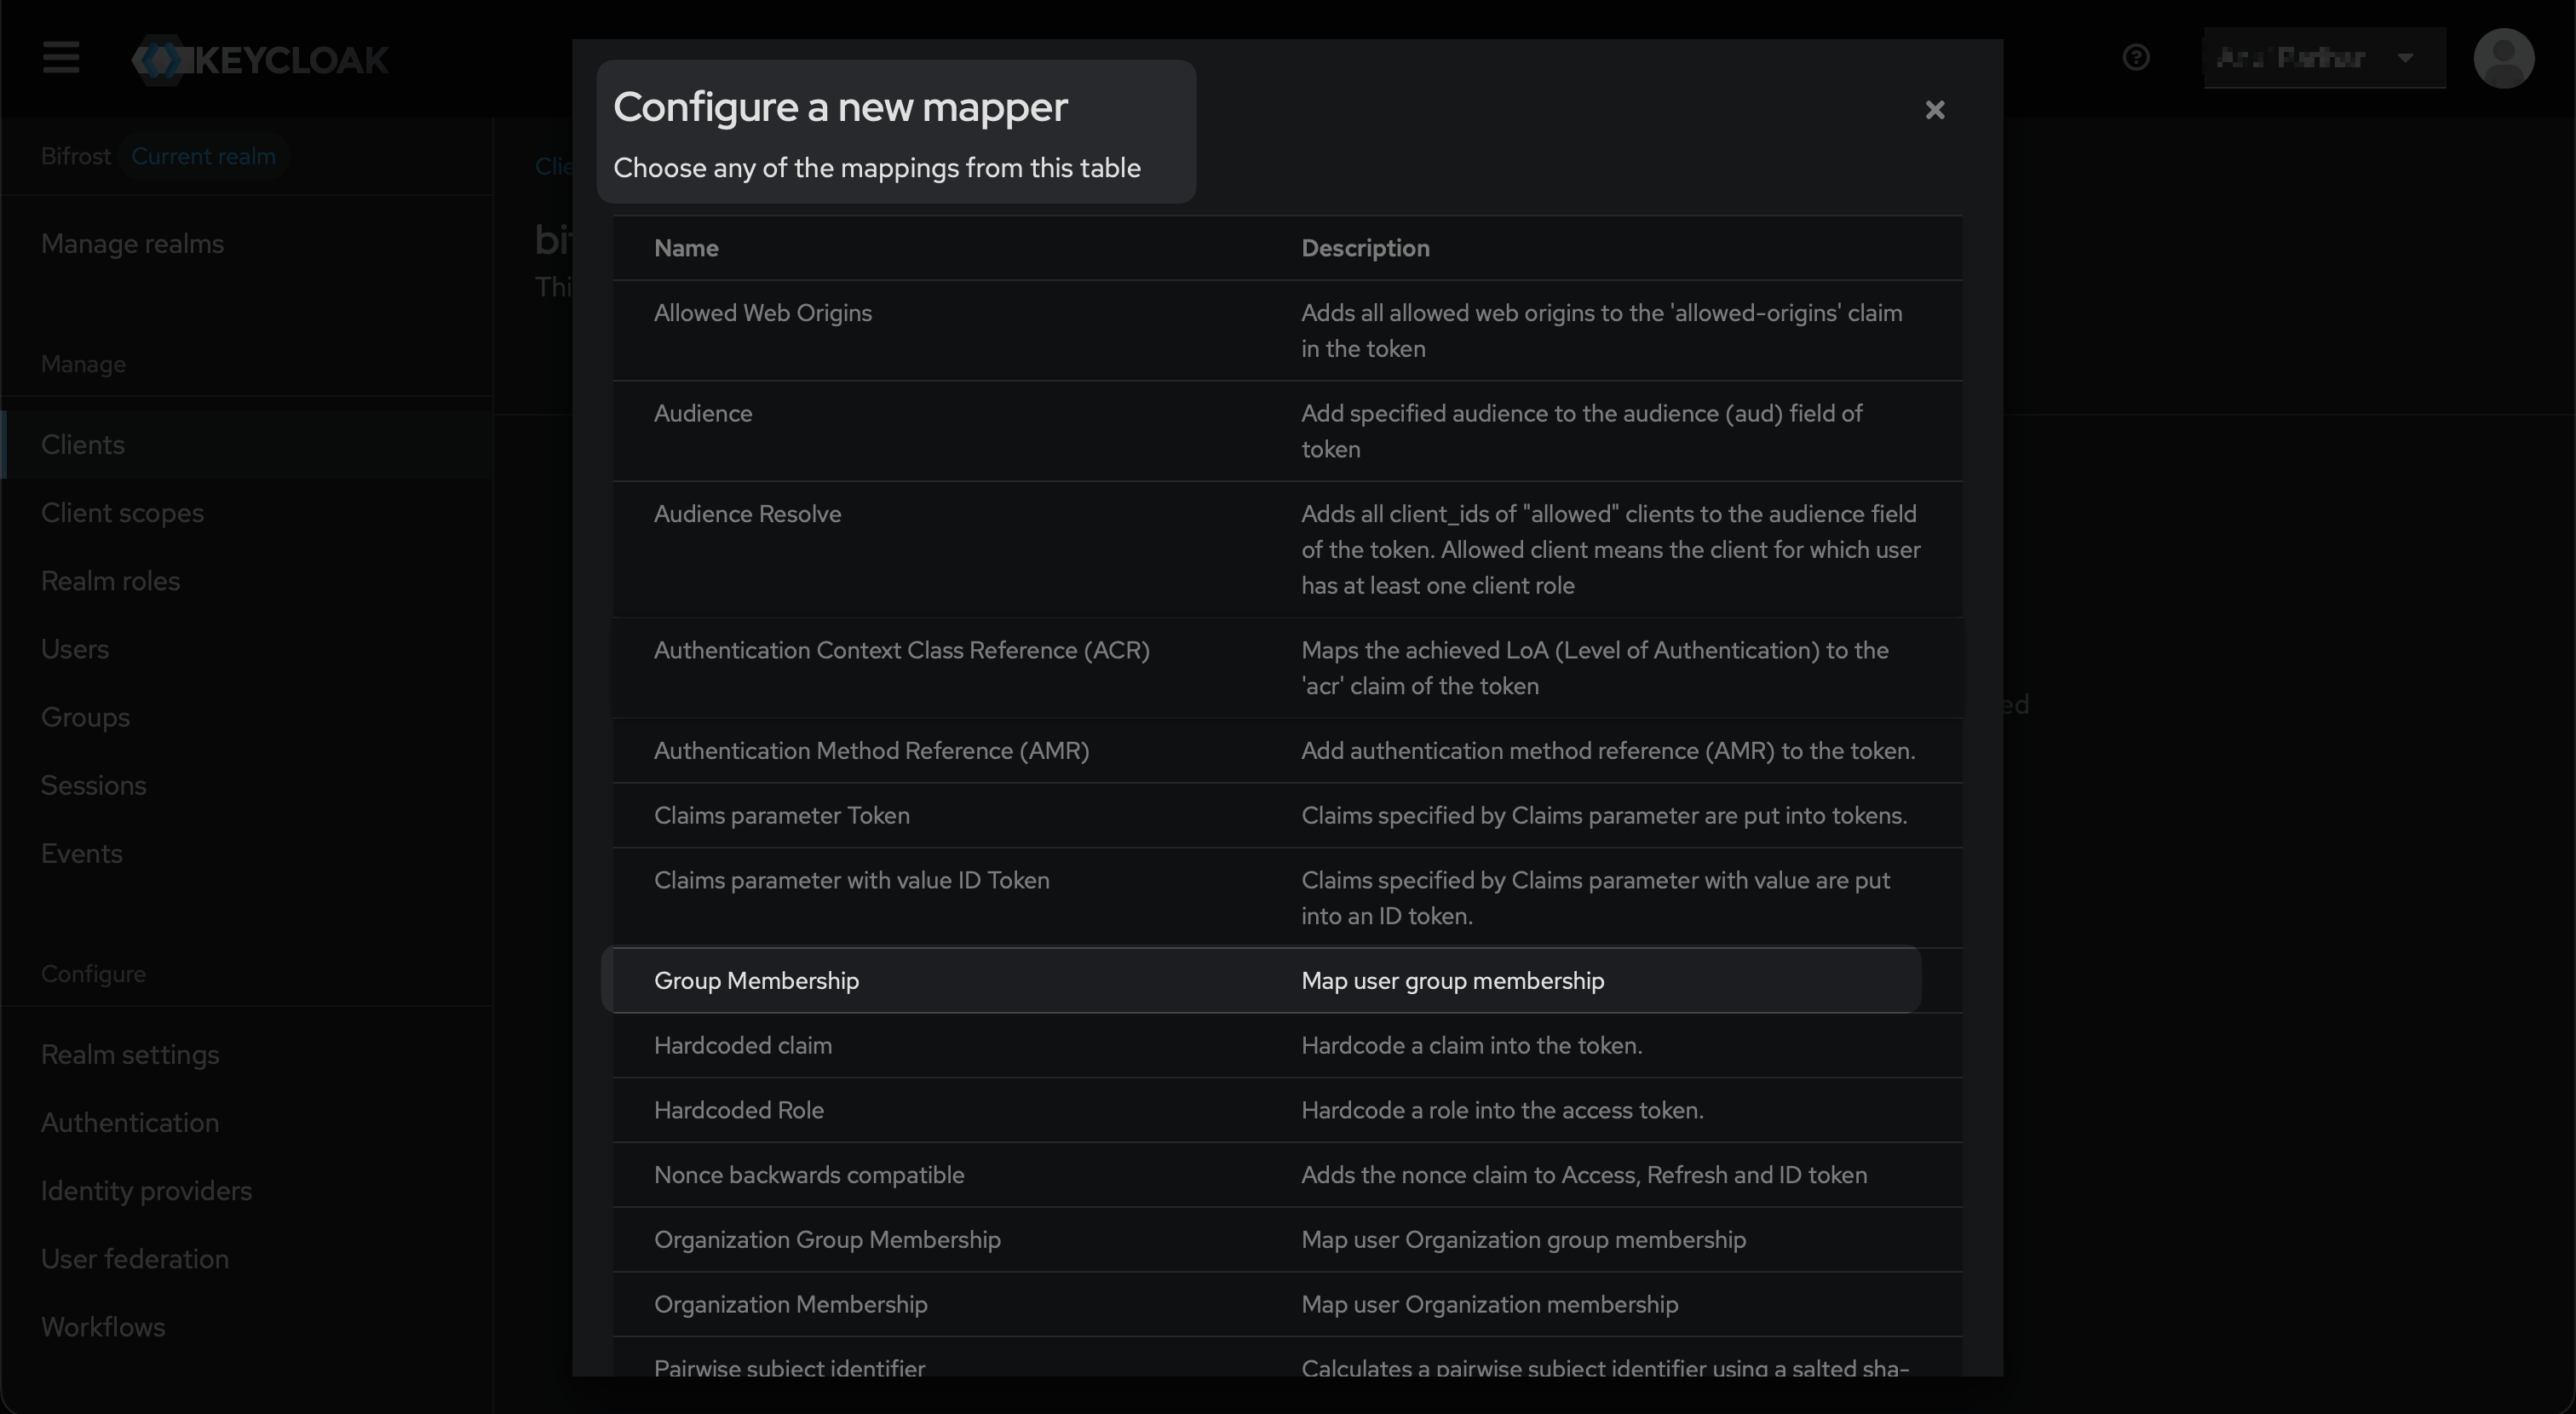Click the Current realm label
Viewport: 2576px width, 1414px height.
coord(203,156)
